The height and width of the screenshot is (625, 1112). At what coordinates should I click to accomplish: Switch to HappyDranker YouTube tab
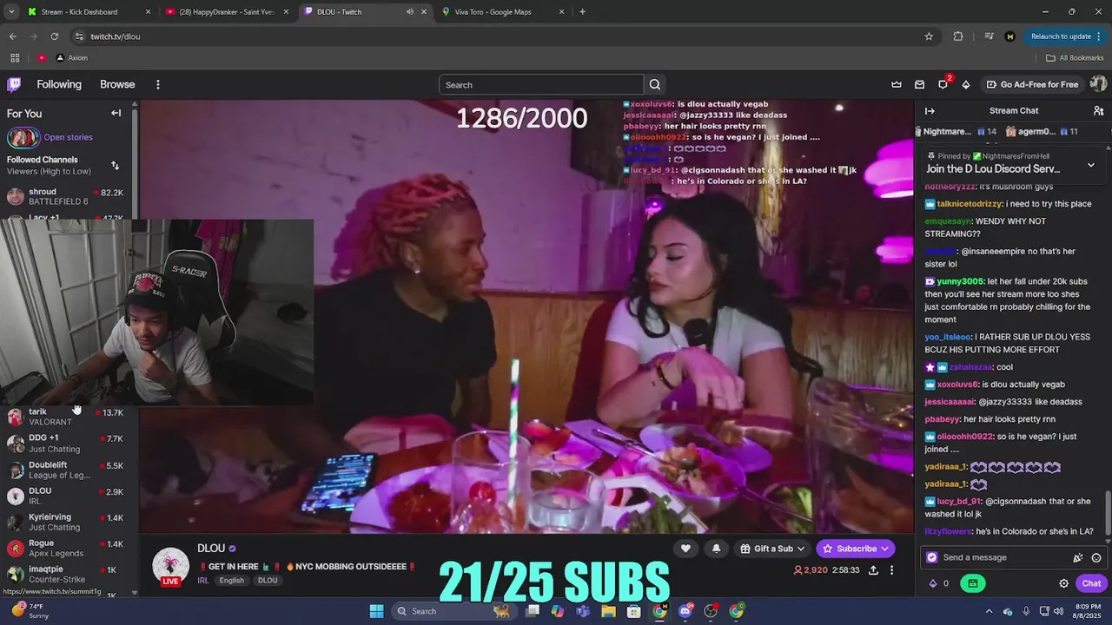[228, 12]
